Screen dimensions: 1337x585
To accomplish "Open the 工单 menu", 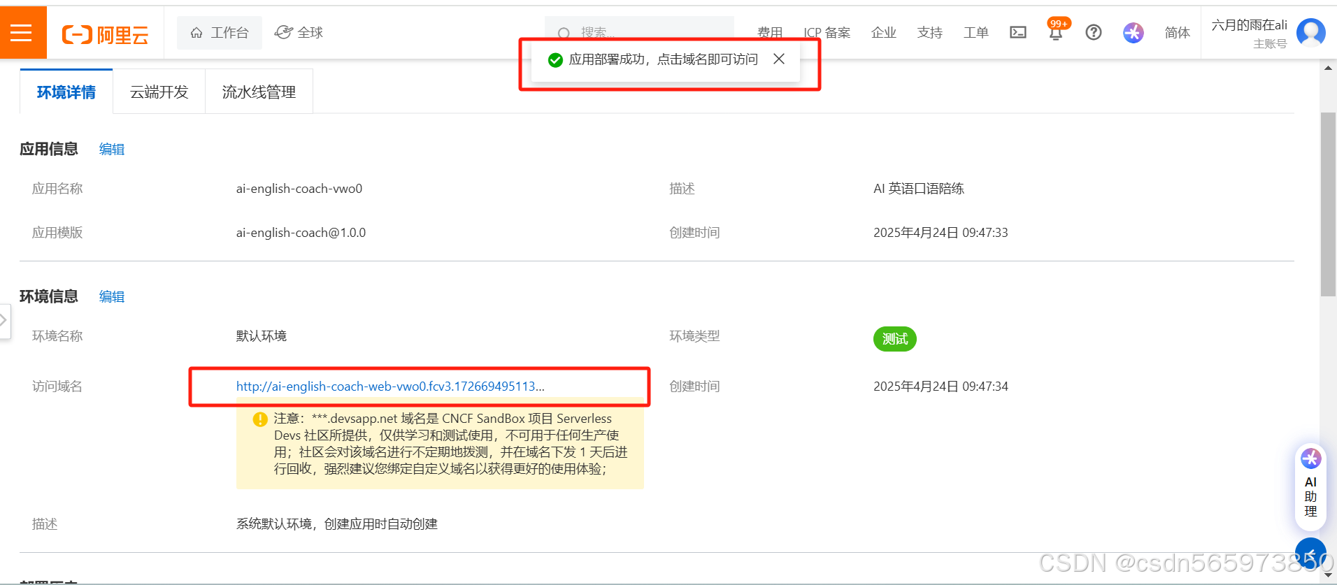I will tap(976, 33).
